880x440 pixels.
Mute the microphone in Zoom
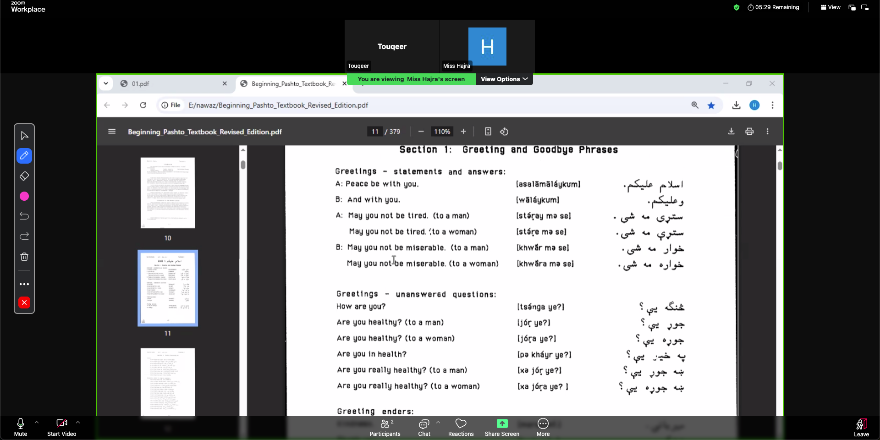point(20,427)
